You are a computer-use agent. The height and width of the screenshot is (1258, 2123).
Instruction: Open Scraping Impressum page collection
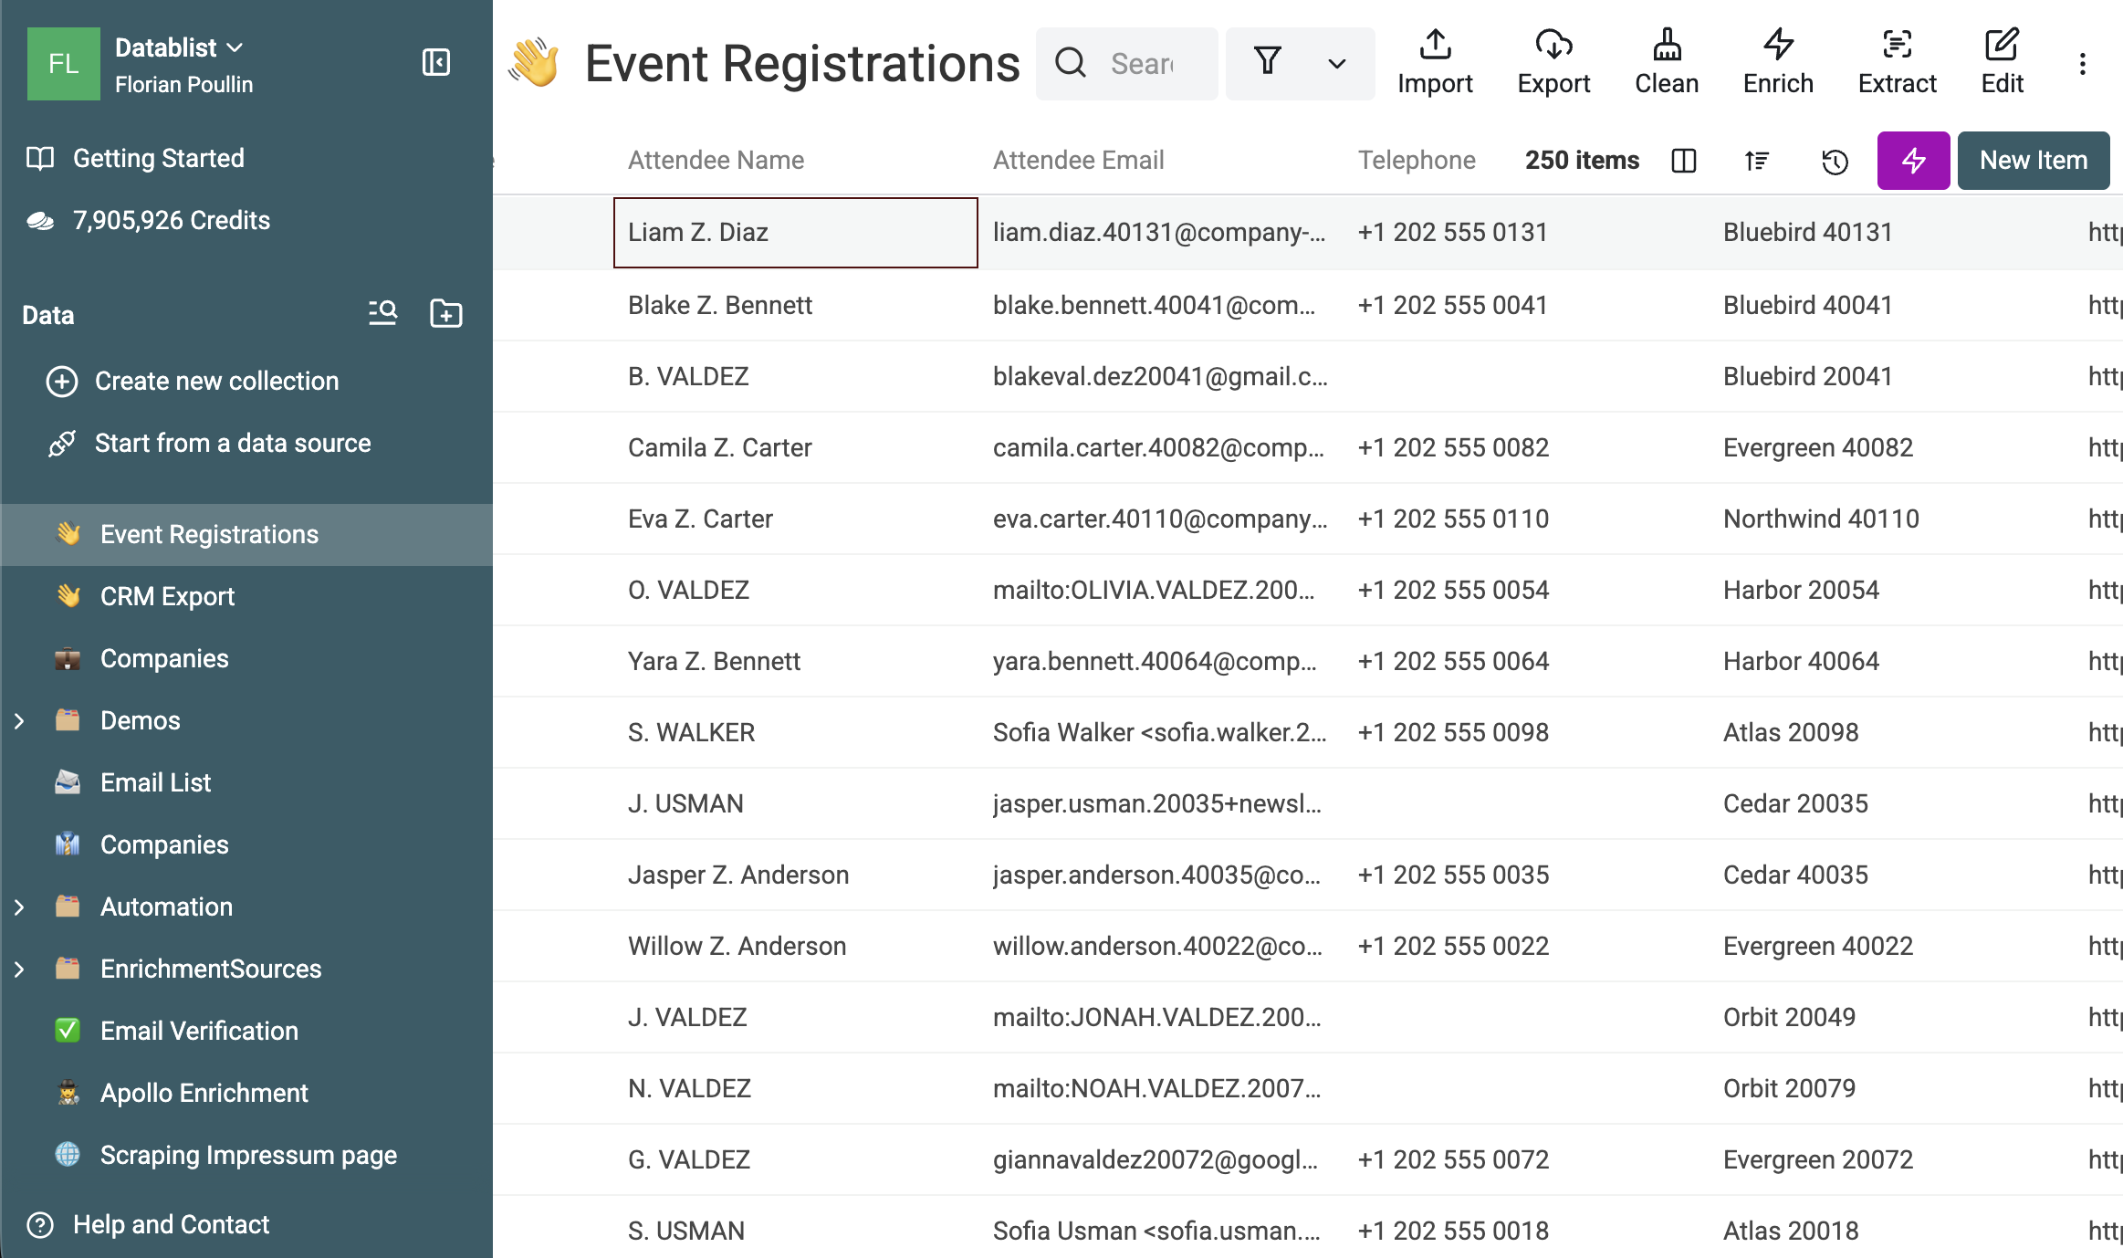click(246, 1156)
